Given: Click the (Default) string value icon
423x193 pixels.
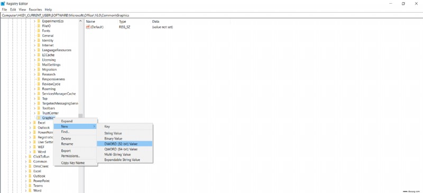Looking at the screenshot, I should (x=88, y=27).
